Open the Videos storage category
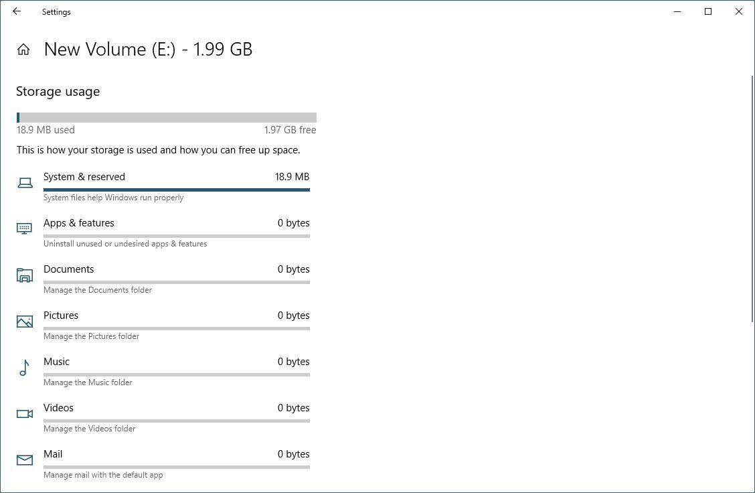 [x=59, y=408]
